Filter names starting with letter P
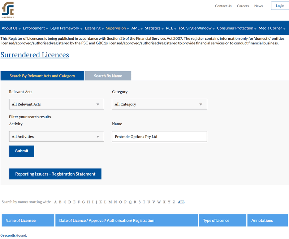 (x=125, y=202)
